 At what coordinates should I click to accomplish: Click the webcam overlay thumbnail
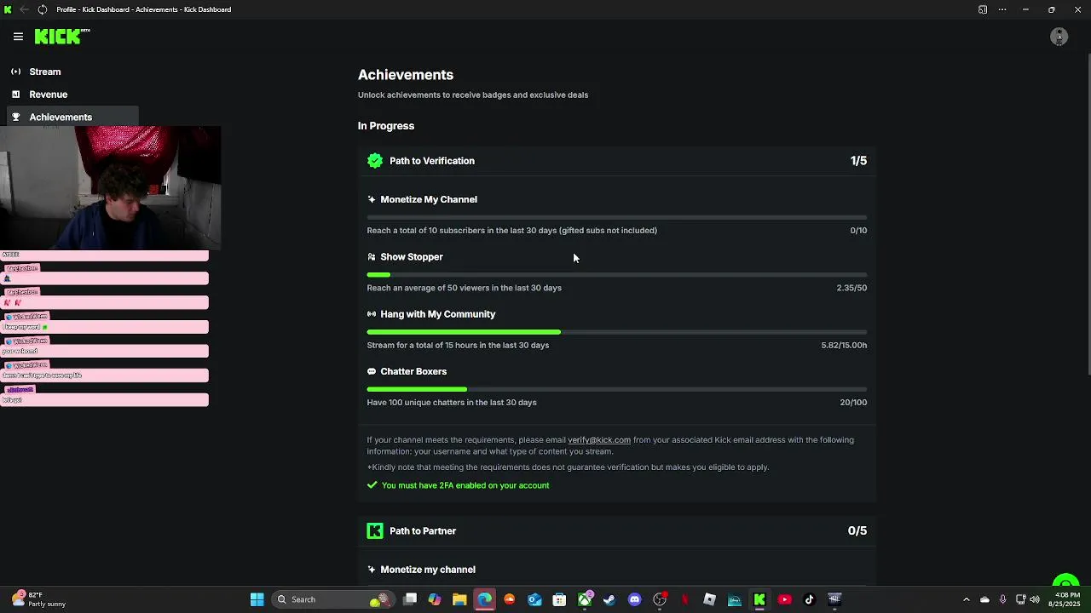point(111,187)
